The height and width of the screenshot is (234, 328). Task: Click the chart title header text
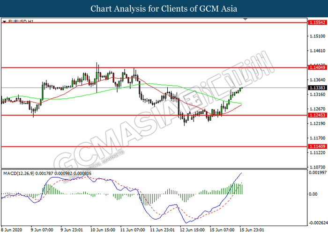click(x=164, y=8)
